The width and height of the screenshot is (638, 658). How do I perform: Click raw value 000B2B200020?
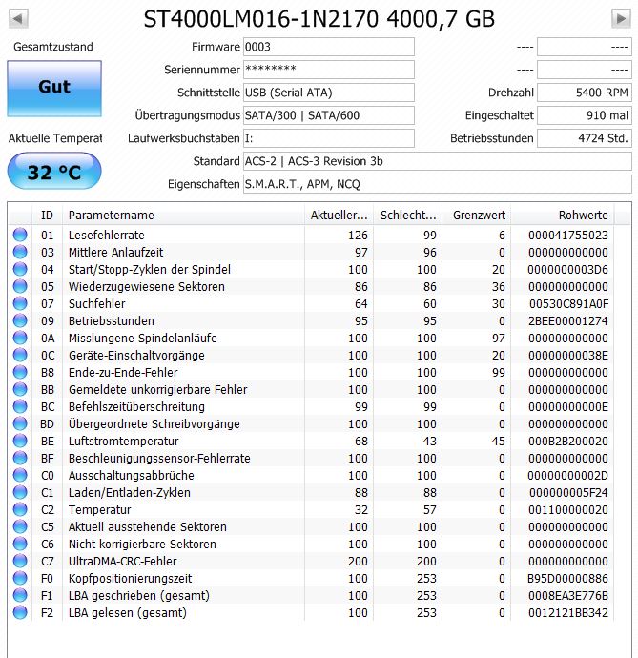point(568,441)
